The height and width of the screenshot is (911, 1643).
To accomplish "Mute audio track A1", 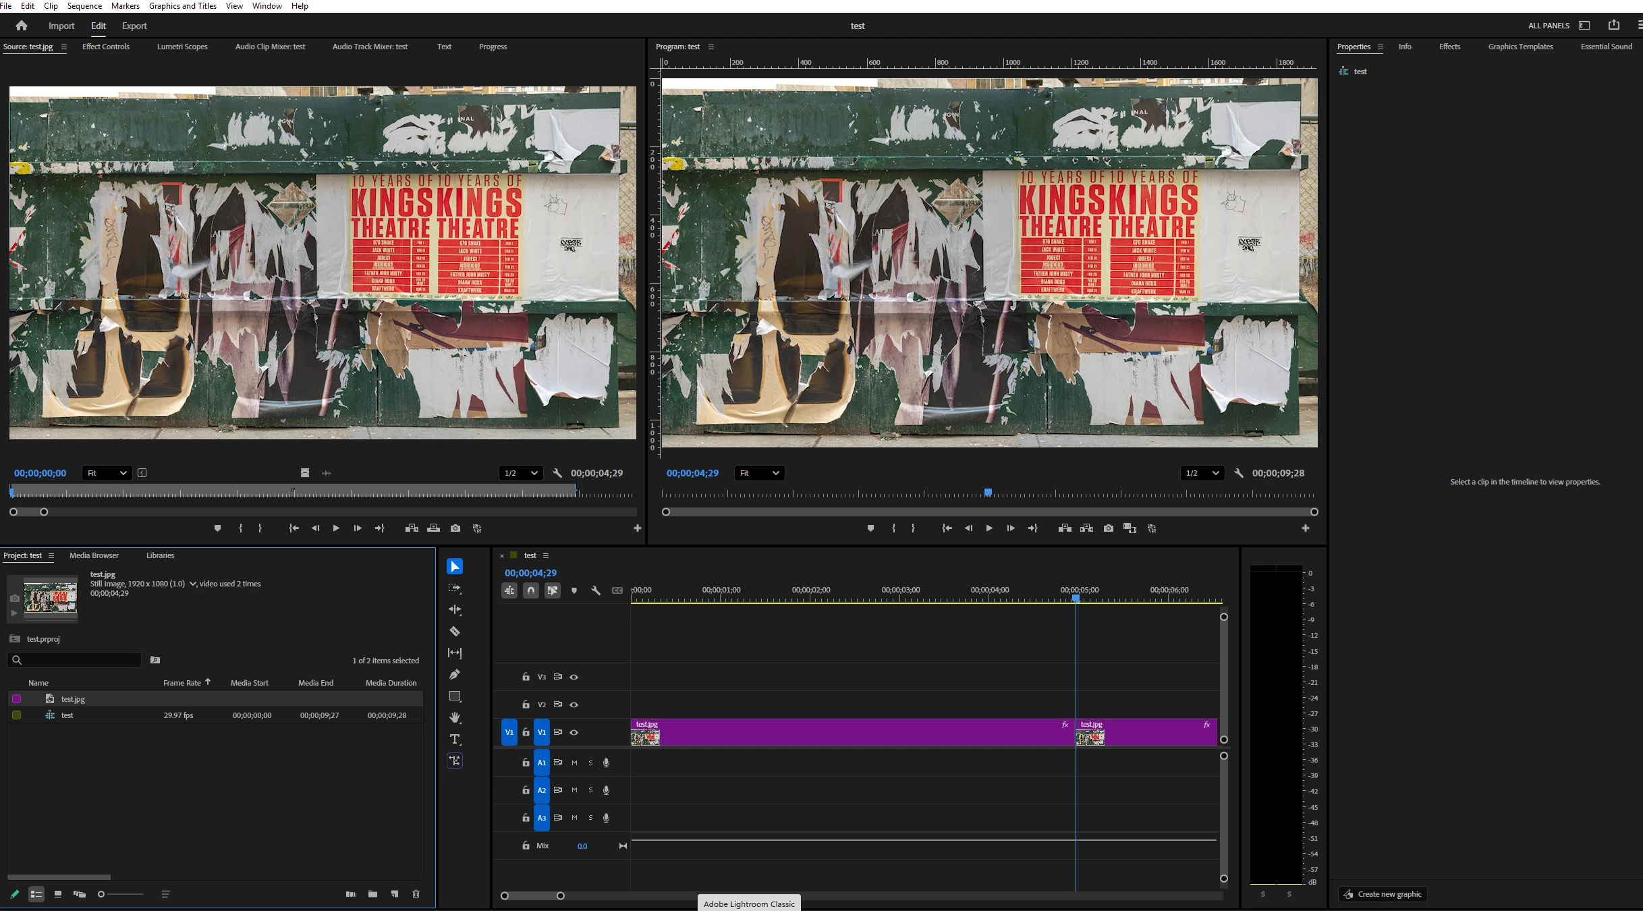I will (x=574, y=763).
